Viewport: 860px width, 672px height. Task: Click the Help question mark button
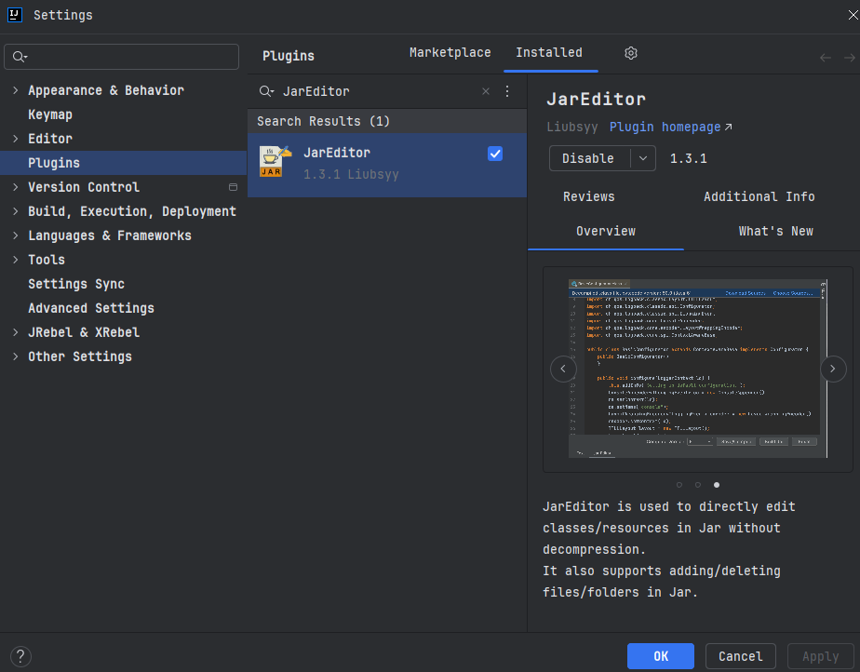point(20,656)
